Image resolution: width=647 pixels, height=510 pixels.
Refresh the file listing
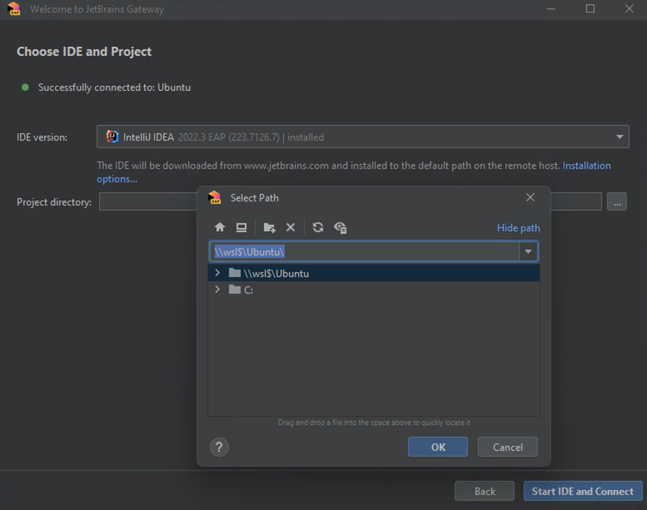click(x=318, y=227)
